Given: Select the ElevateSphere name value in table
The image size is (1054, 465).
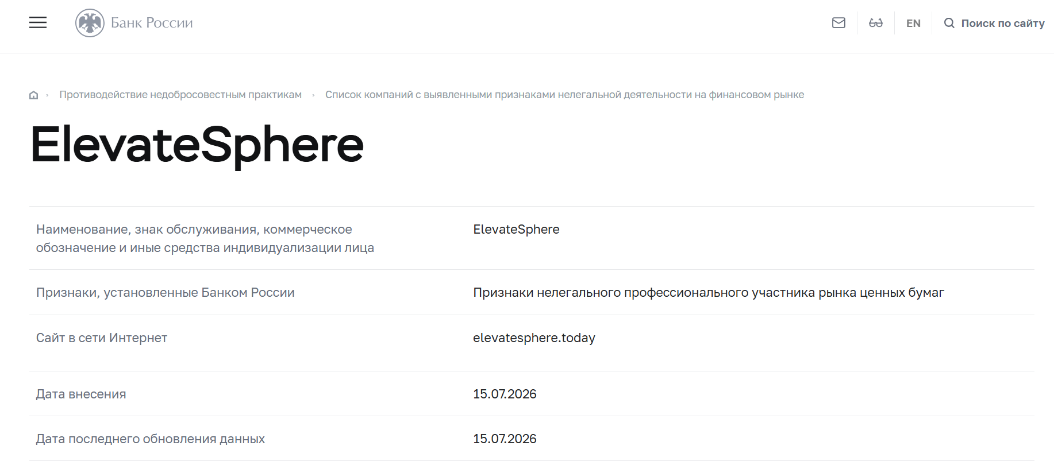Looking at the screenshot, I should [516, 229].
